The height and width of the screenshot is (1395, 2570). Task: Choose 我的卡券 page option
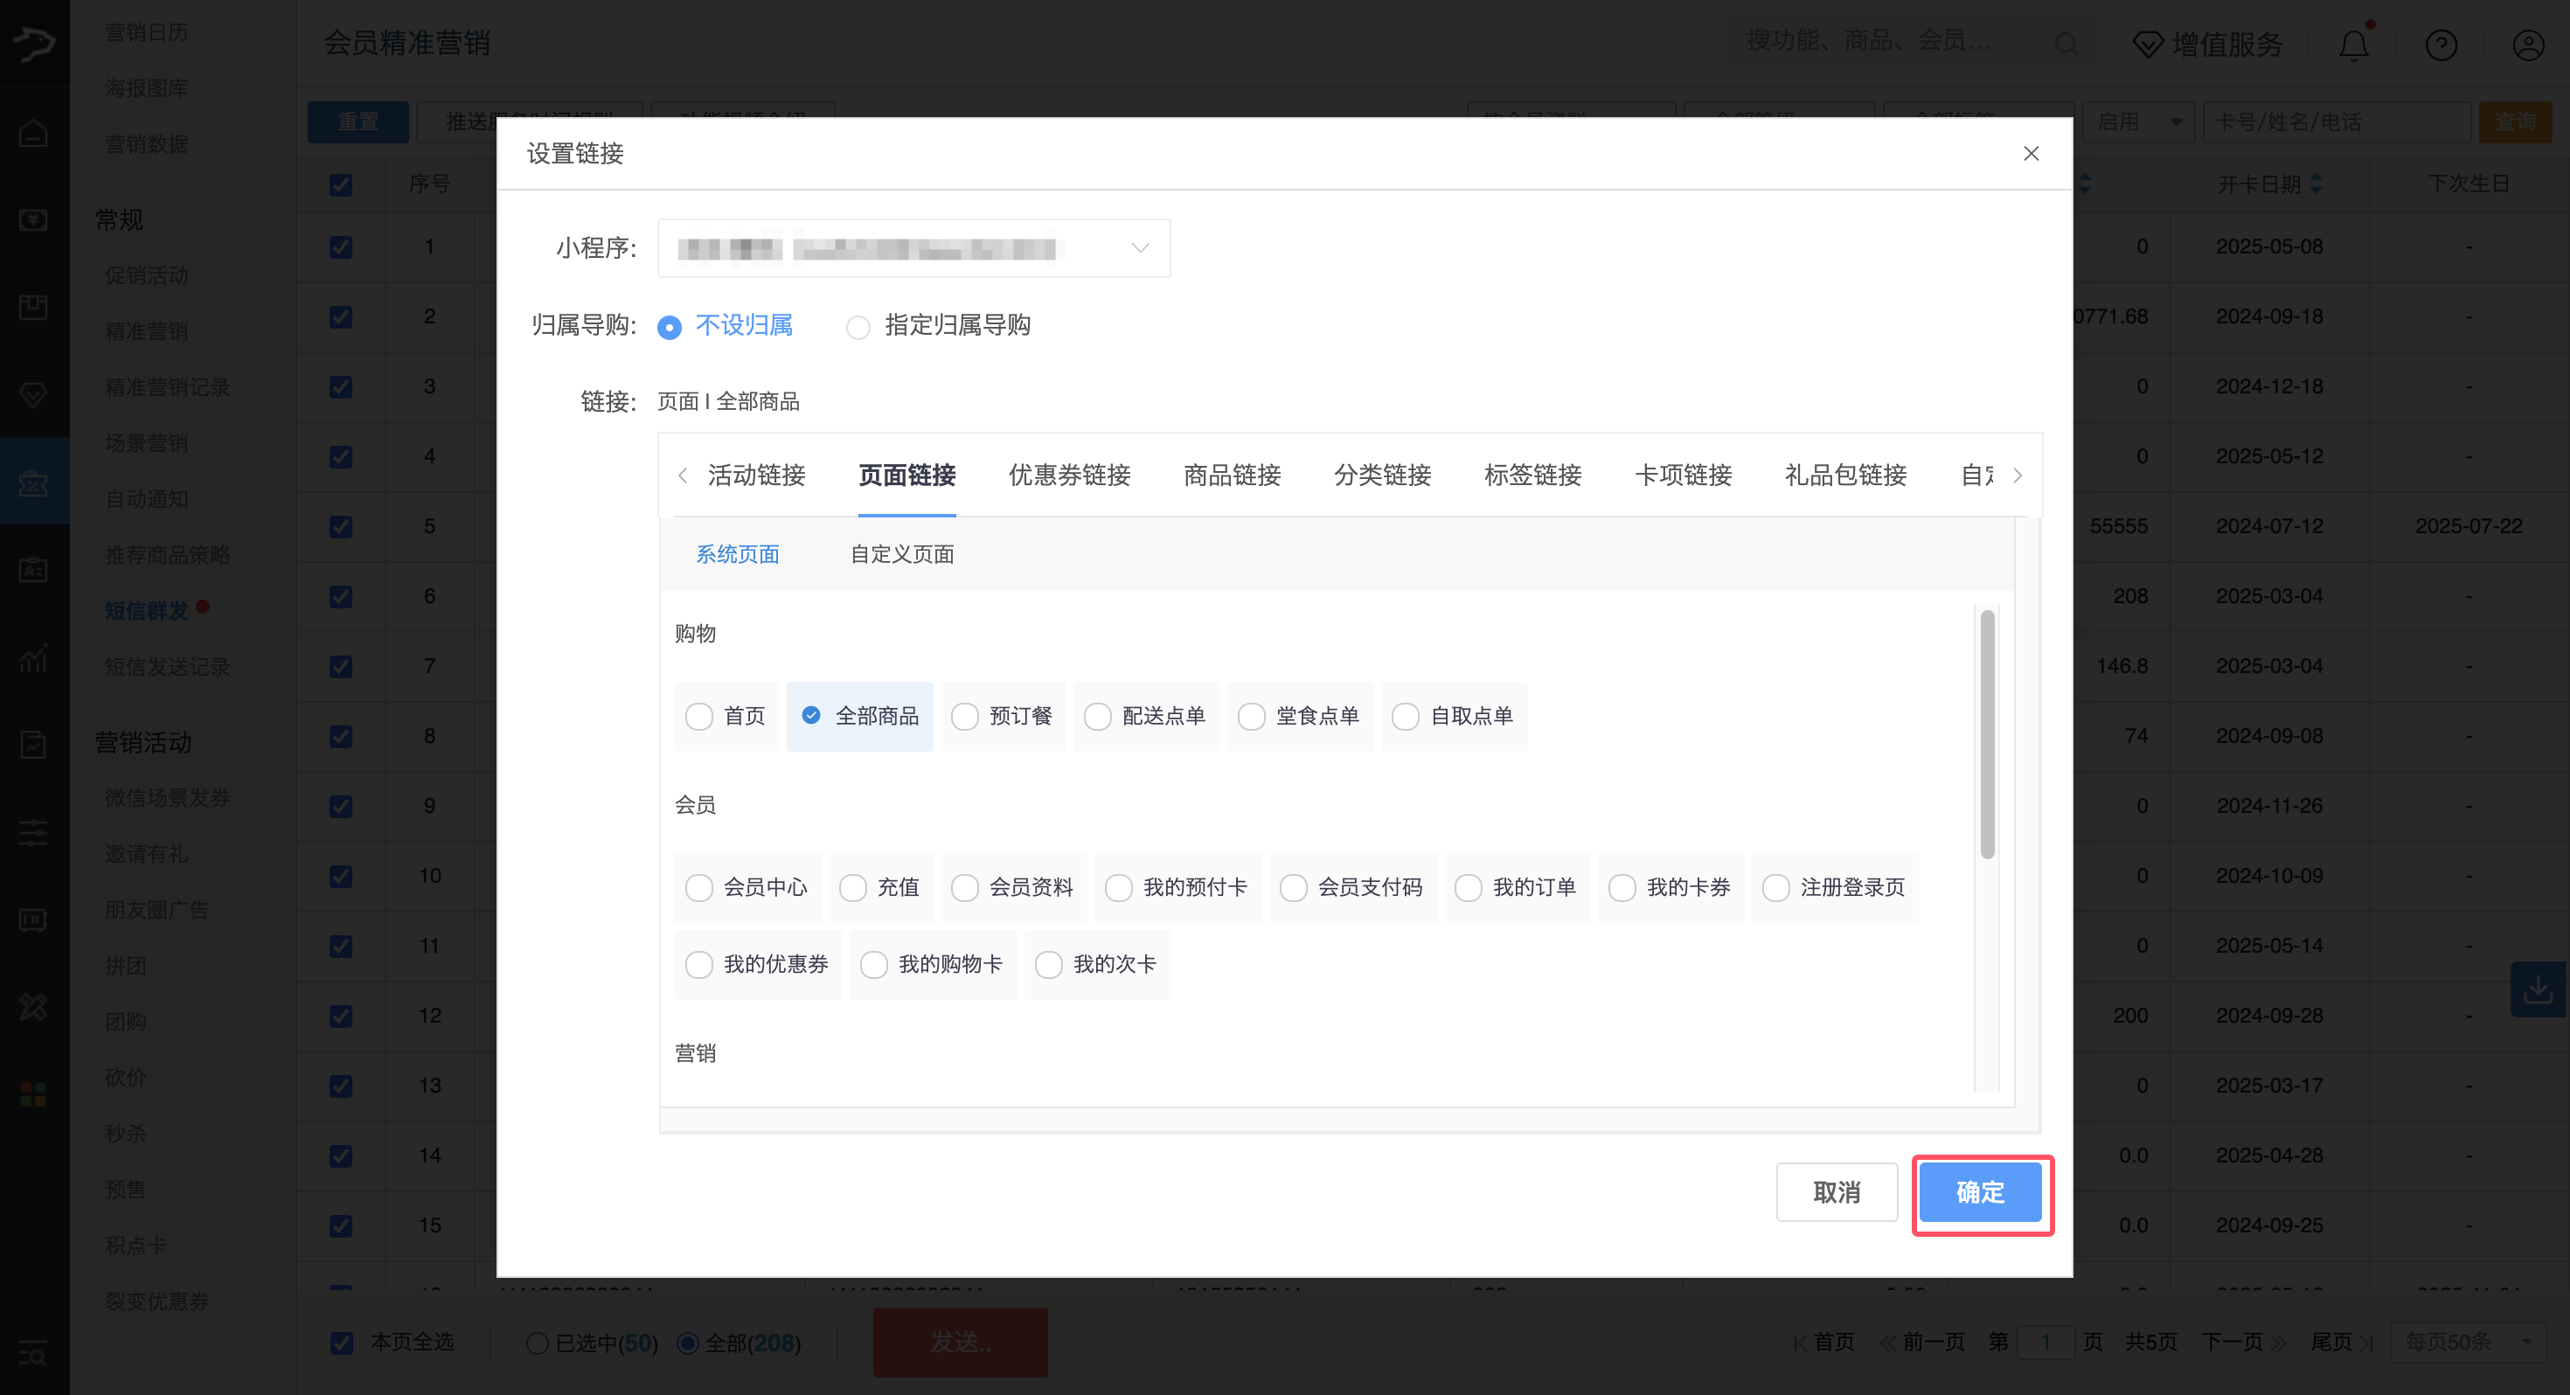1670,888
